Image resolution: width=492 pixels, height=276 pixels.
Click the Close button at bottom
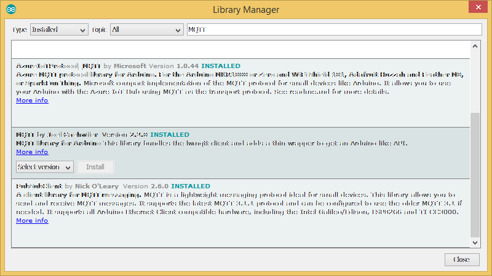(462, 259)
